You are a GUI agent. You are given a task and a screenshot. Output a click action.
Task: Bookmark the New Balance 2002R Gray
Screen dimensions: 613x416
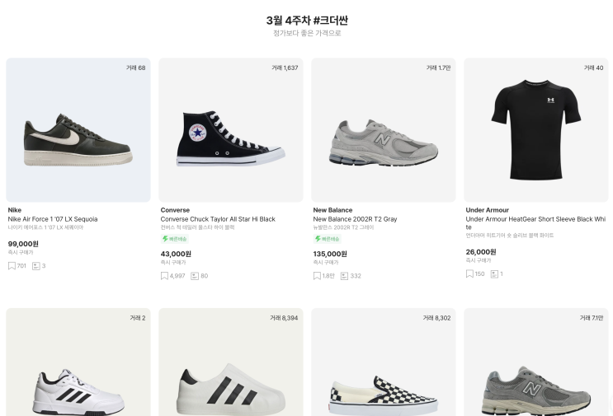pos(318,275)
